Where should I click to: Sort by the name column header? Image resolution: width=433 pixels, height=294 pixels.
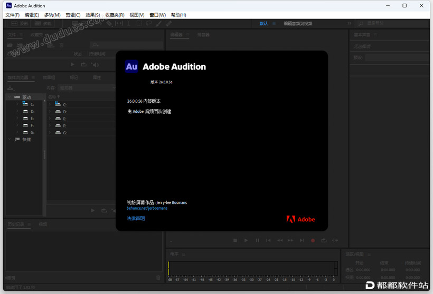pos(54,97)
